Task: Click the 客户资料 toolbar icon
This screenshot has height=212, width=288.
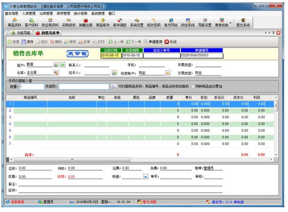Action: pos(32,23)
